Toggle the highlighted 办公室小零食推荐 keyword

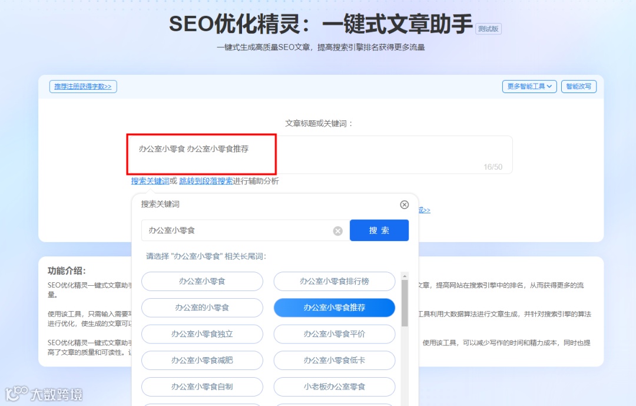[x=334, y=308]
